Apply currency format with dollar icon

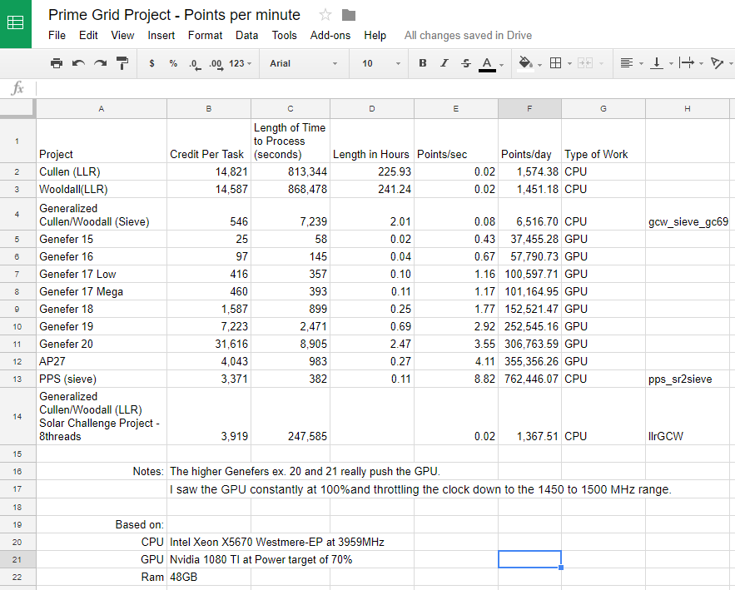pyautogui.click(x=151, y=63)
